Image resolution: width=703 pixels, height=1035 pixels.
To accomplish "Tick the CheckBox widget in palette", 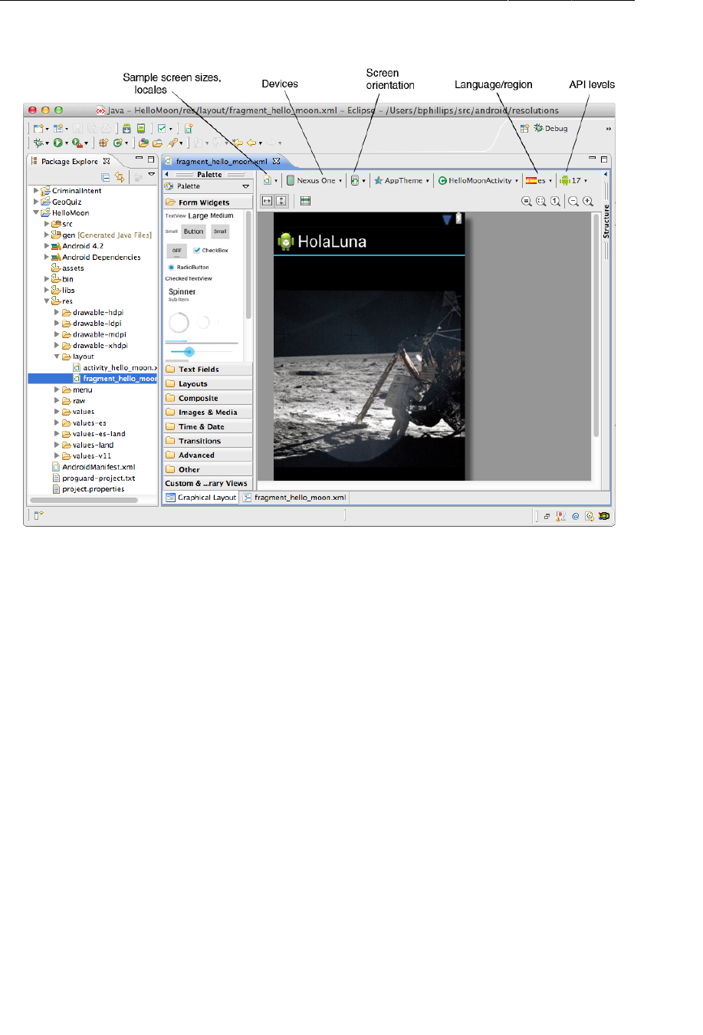I will point(211,251).
